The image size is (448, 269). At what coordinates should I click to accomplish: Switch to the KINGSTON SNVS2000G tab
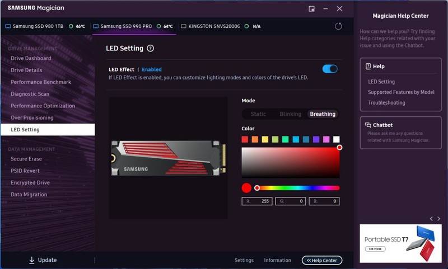[x=221, y=26]
